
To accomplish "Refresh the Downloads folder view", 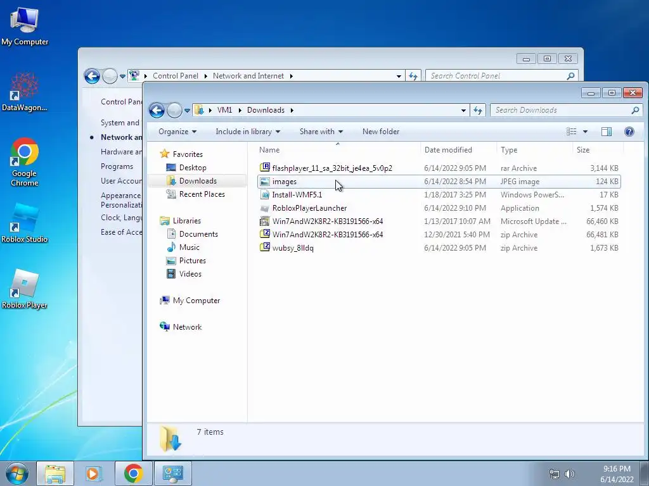I will pyautogui.click(x=478, y=110).
